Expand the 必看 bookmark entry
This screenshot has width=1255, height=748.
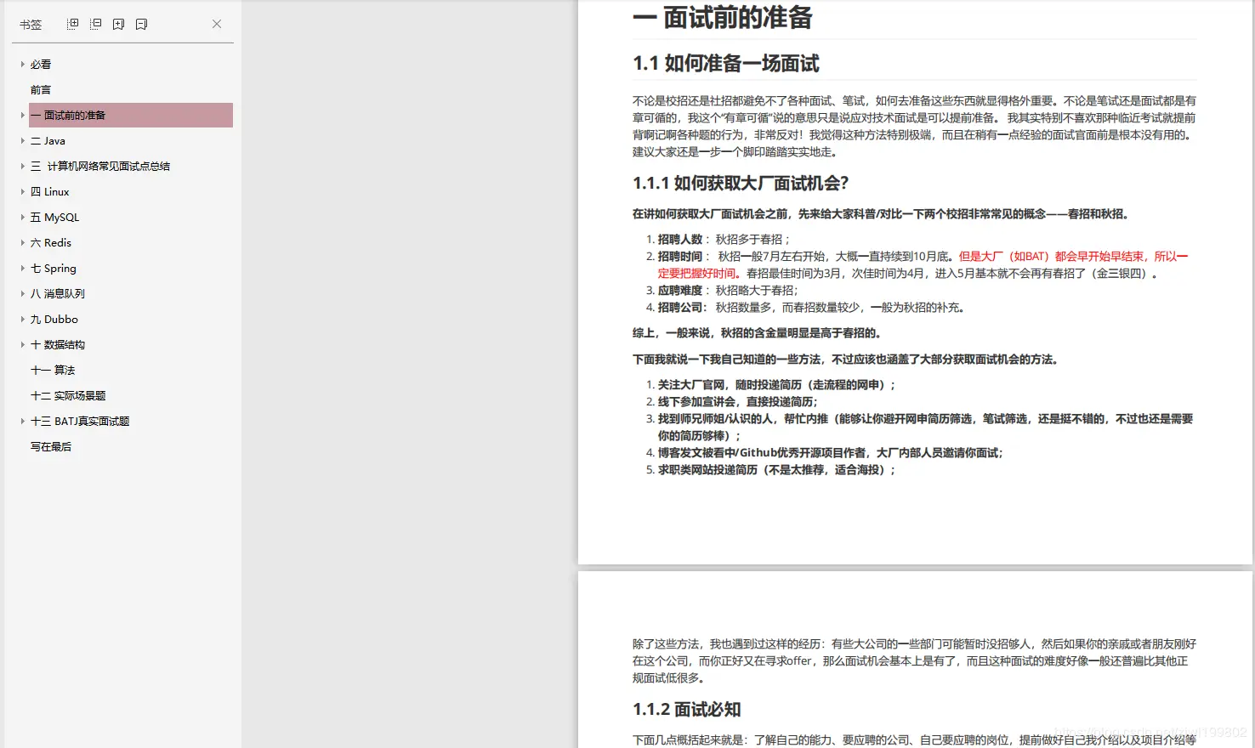[21, 64]
